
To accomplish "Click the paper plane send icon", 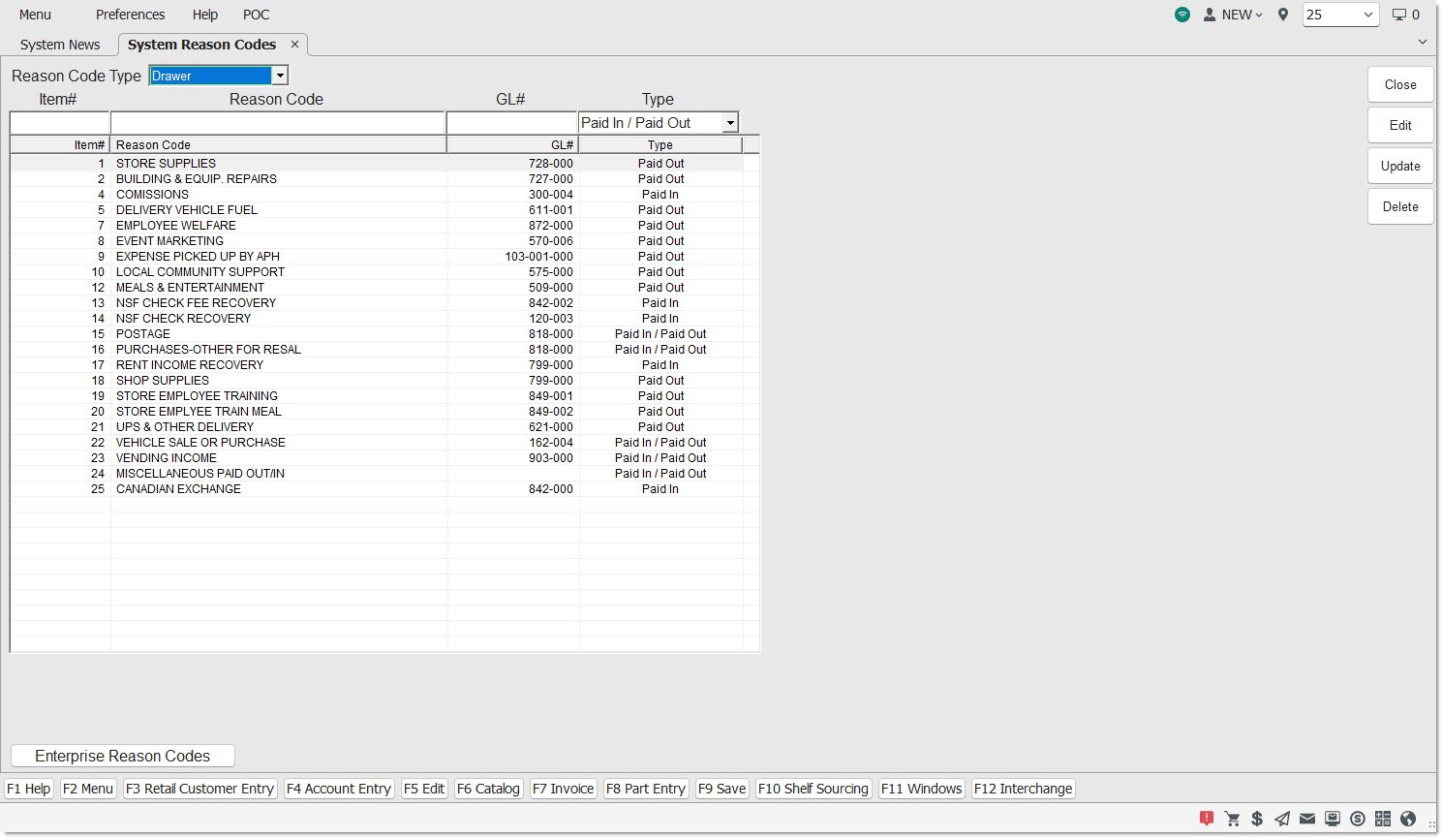I will (x=1282, y=819).
